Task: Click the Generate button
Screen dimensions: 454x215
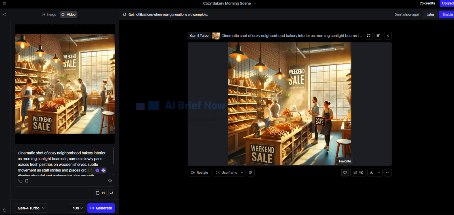Action: [x=101, y=208]
